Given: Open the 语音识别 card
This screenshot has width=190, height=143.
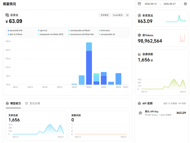Looking at the screenshot, I should (x=99, y=126).
